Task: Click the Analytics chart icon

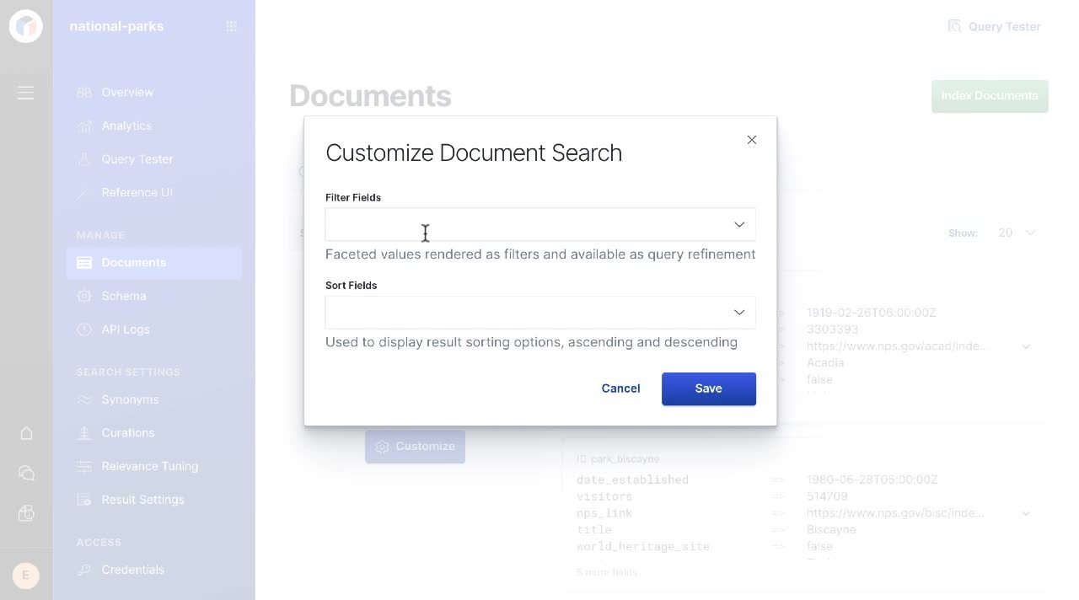Action: 83,126
